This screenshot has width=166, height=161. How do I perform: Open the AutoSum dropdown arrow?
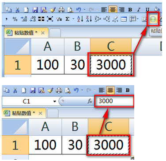73,19
